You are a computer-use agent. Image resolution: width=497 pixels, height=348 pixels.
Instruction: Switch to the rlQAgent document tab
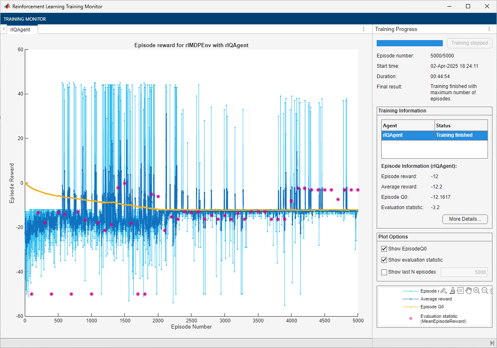(x=20, y=29)
